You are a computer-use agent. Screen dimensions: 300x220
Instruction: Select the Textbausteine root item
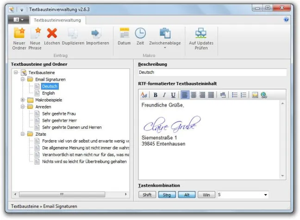[x=42, y=73]
